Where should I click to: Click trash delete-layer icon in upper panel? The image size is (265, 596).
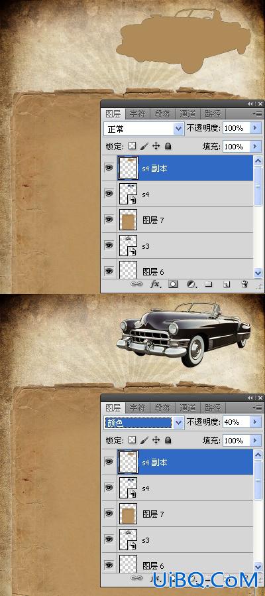pos(244,284)
